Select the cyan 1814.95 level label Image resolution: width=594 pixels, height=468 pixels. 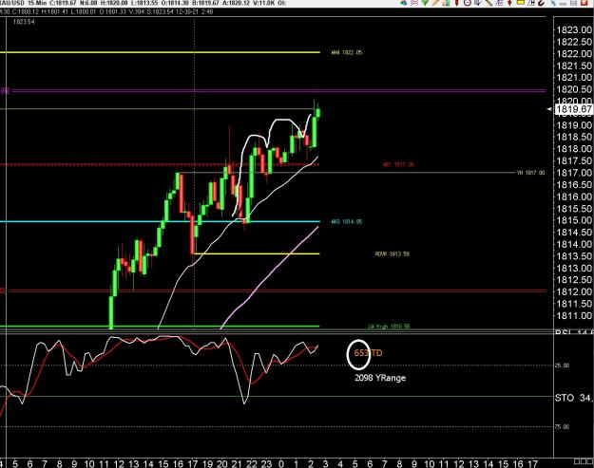tap(347, 222)
